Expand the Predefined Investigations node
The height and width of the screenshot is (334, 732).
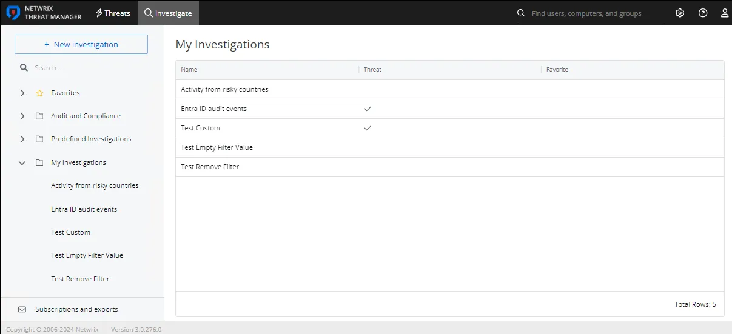(x=22, y=139)
